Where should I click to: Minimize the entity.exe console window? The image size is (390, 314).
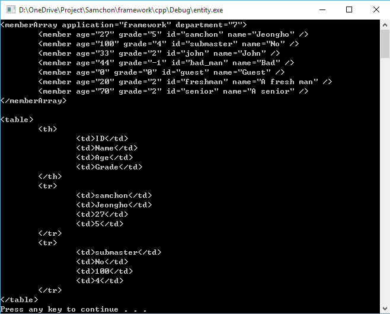322,9
